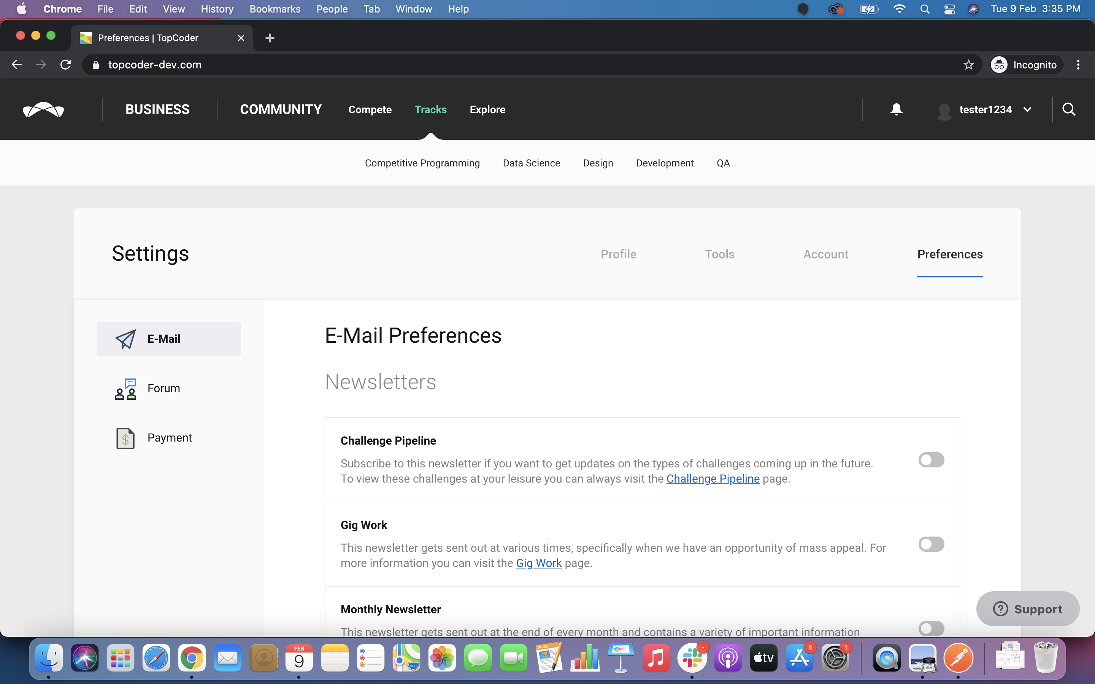
Task: Click the Forum people icon
Action: (125, 389)
